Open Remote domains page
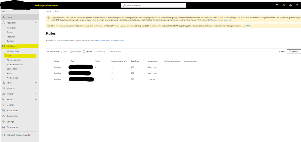301x142 pixels. [14, 60]
